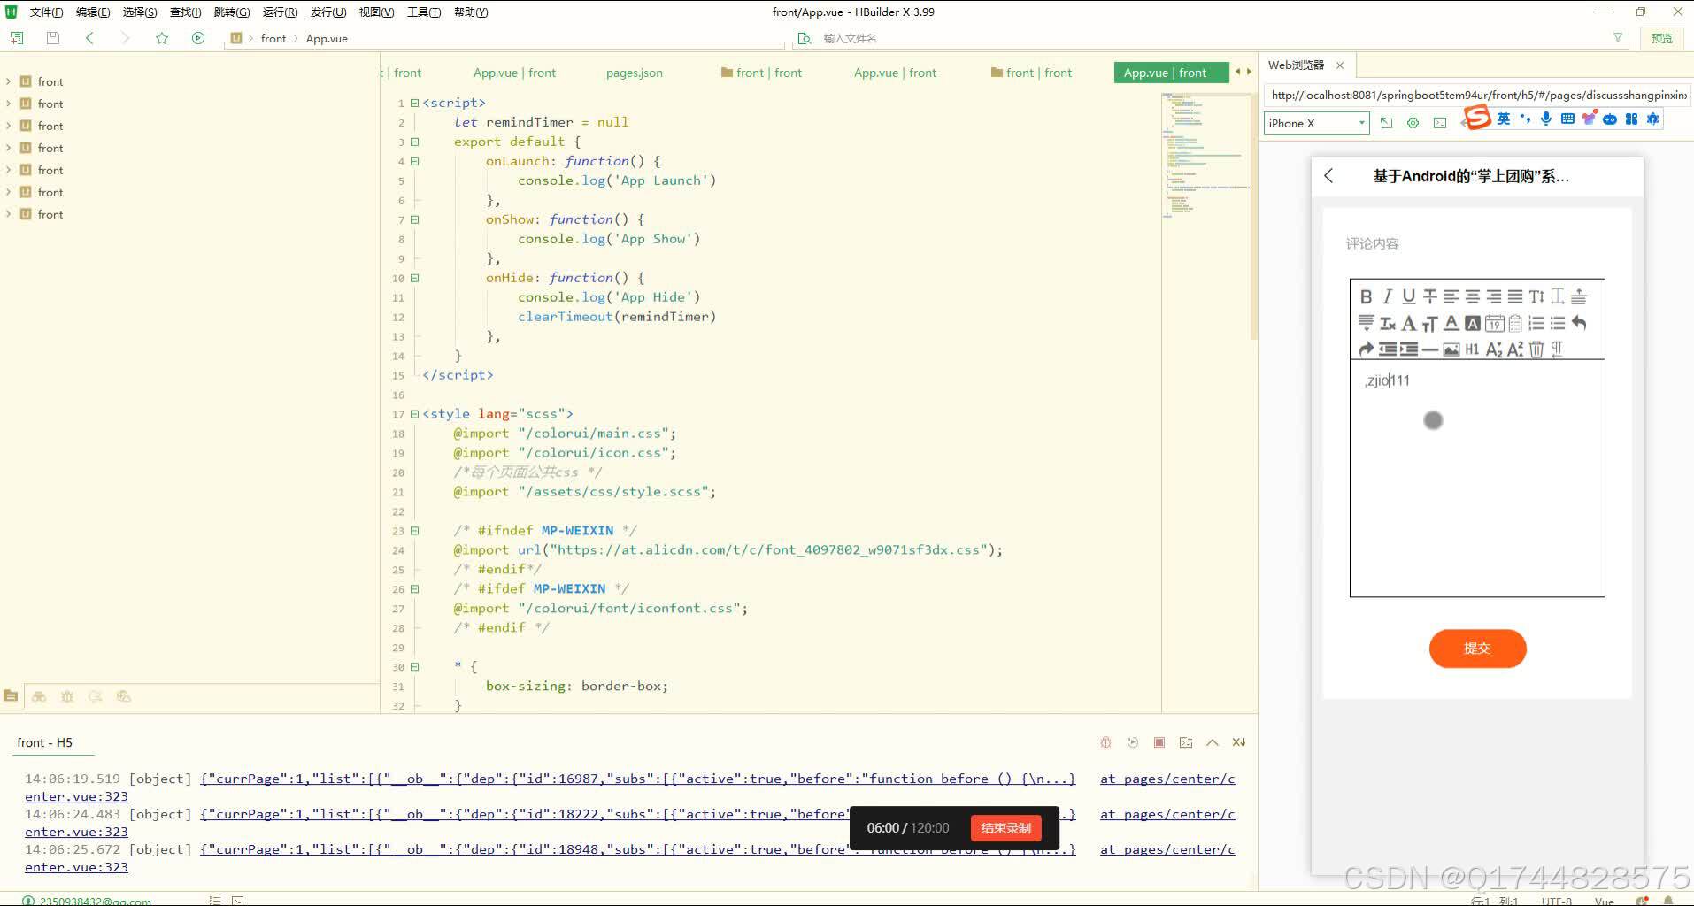1694x906 pixels.
Task: Save file using the toolbar icon
Action: [53, 38]
